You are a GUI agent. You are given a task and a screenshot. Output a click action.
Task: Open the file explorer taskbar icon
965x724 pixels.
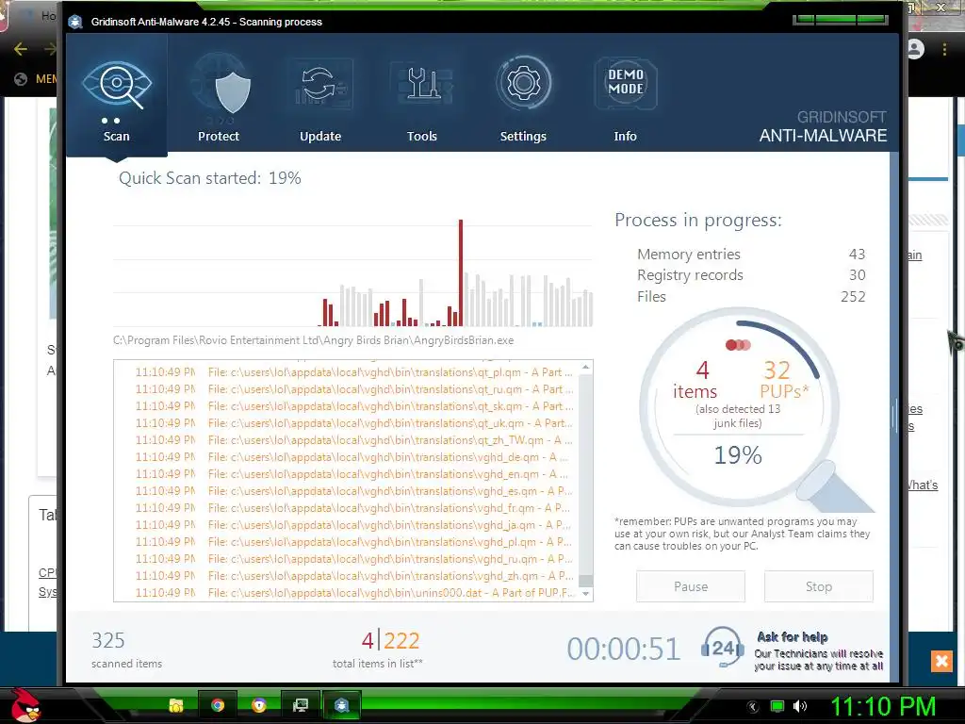click(x=175, y=705)
